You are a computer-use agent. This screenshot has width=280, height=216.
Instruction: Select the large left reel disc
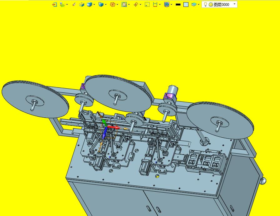35,99
